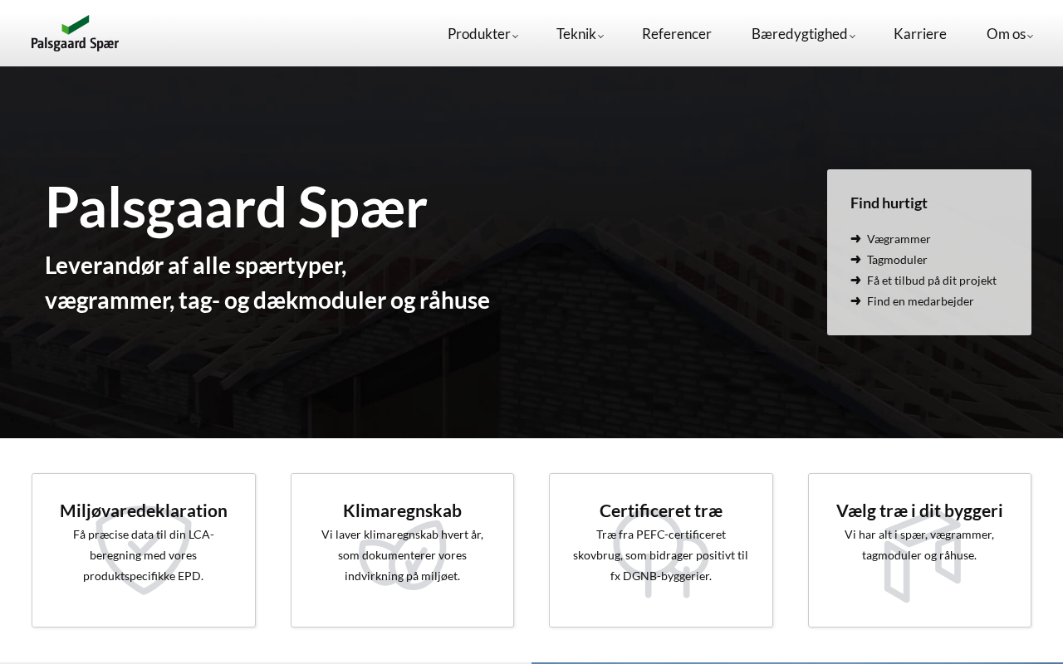This screenshot has height=664, width=1063.
Task: Follow the Vægrammer quick link
Action: pos(899,239)
